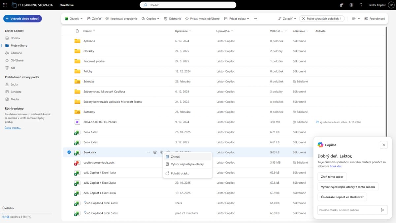Click Share icon in Book.xlsx row
The image size is (396, 223).
tap(155, 152)
